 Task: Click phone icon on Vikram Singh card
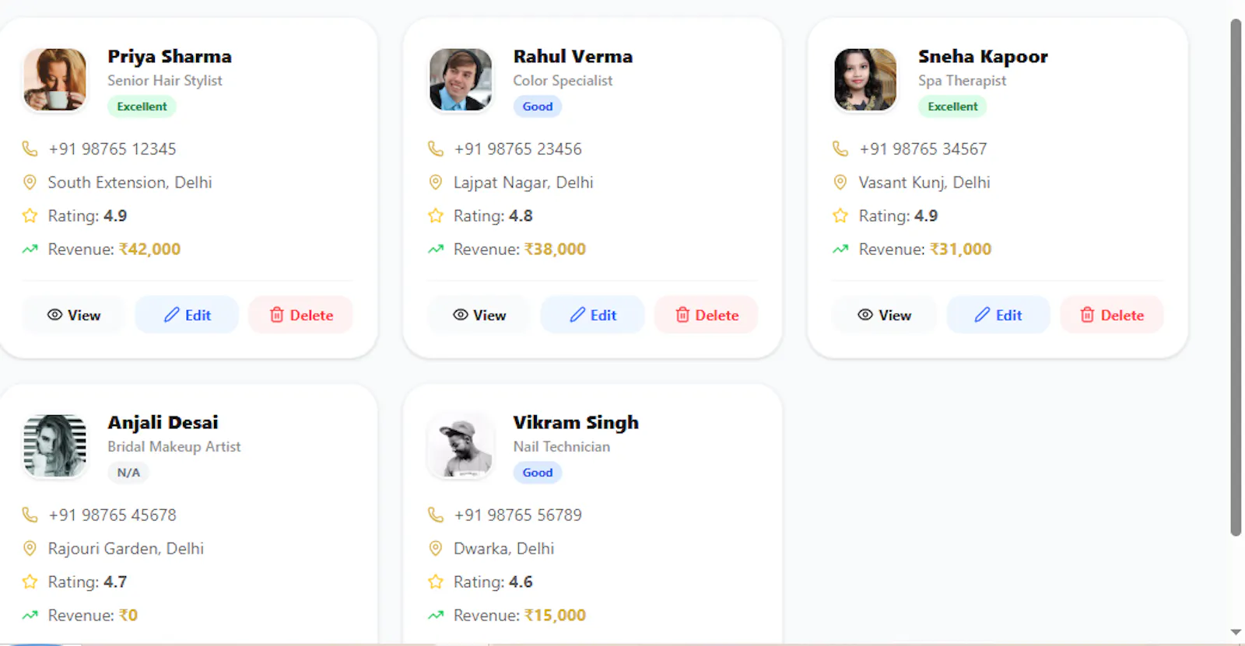[x=436, y=515]
